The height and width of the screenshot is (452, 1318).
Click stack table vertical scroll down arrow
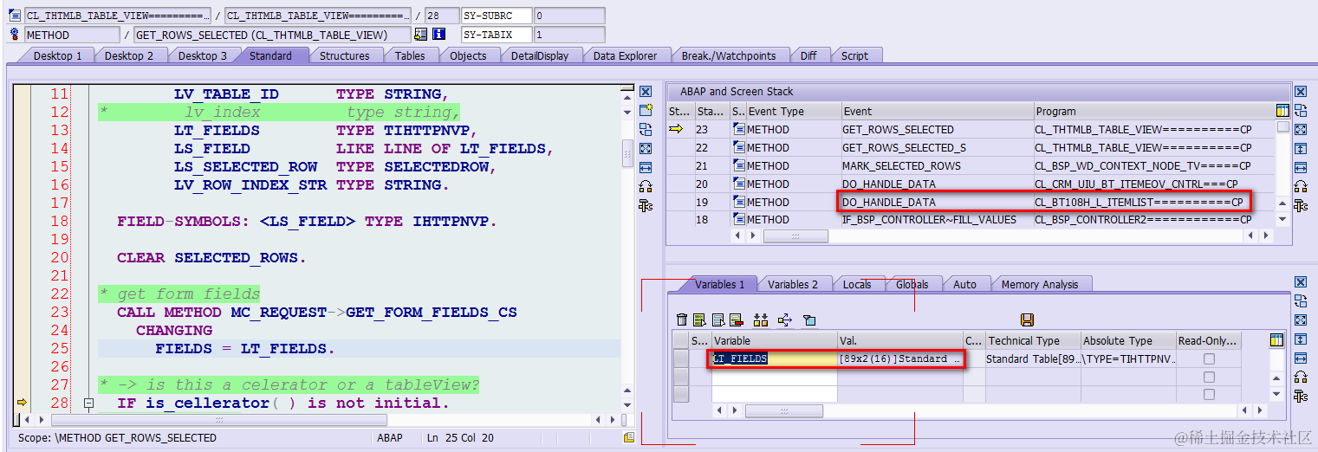click(x=1282, y=220)
